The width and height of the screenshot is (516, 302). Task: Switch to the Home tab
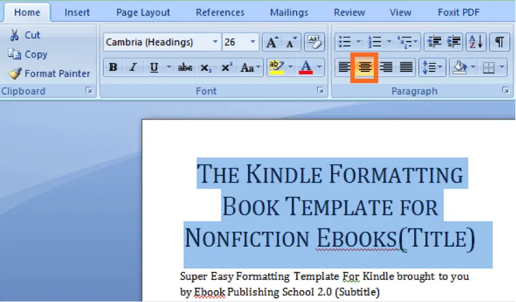pos(27,12)
